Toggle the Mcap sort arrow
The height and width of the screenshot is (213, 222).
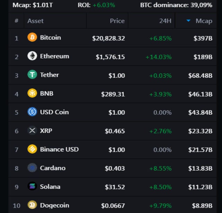click(188, 21)
